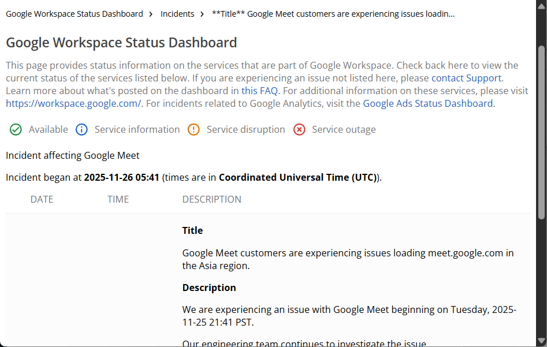Open the contact Support link
Viewport: 547px width, 347px height.
click(466, 78)
